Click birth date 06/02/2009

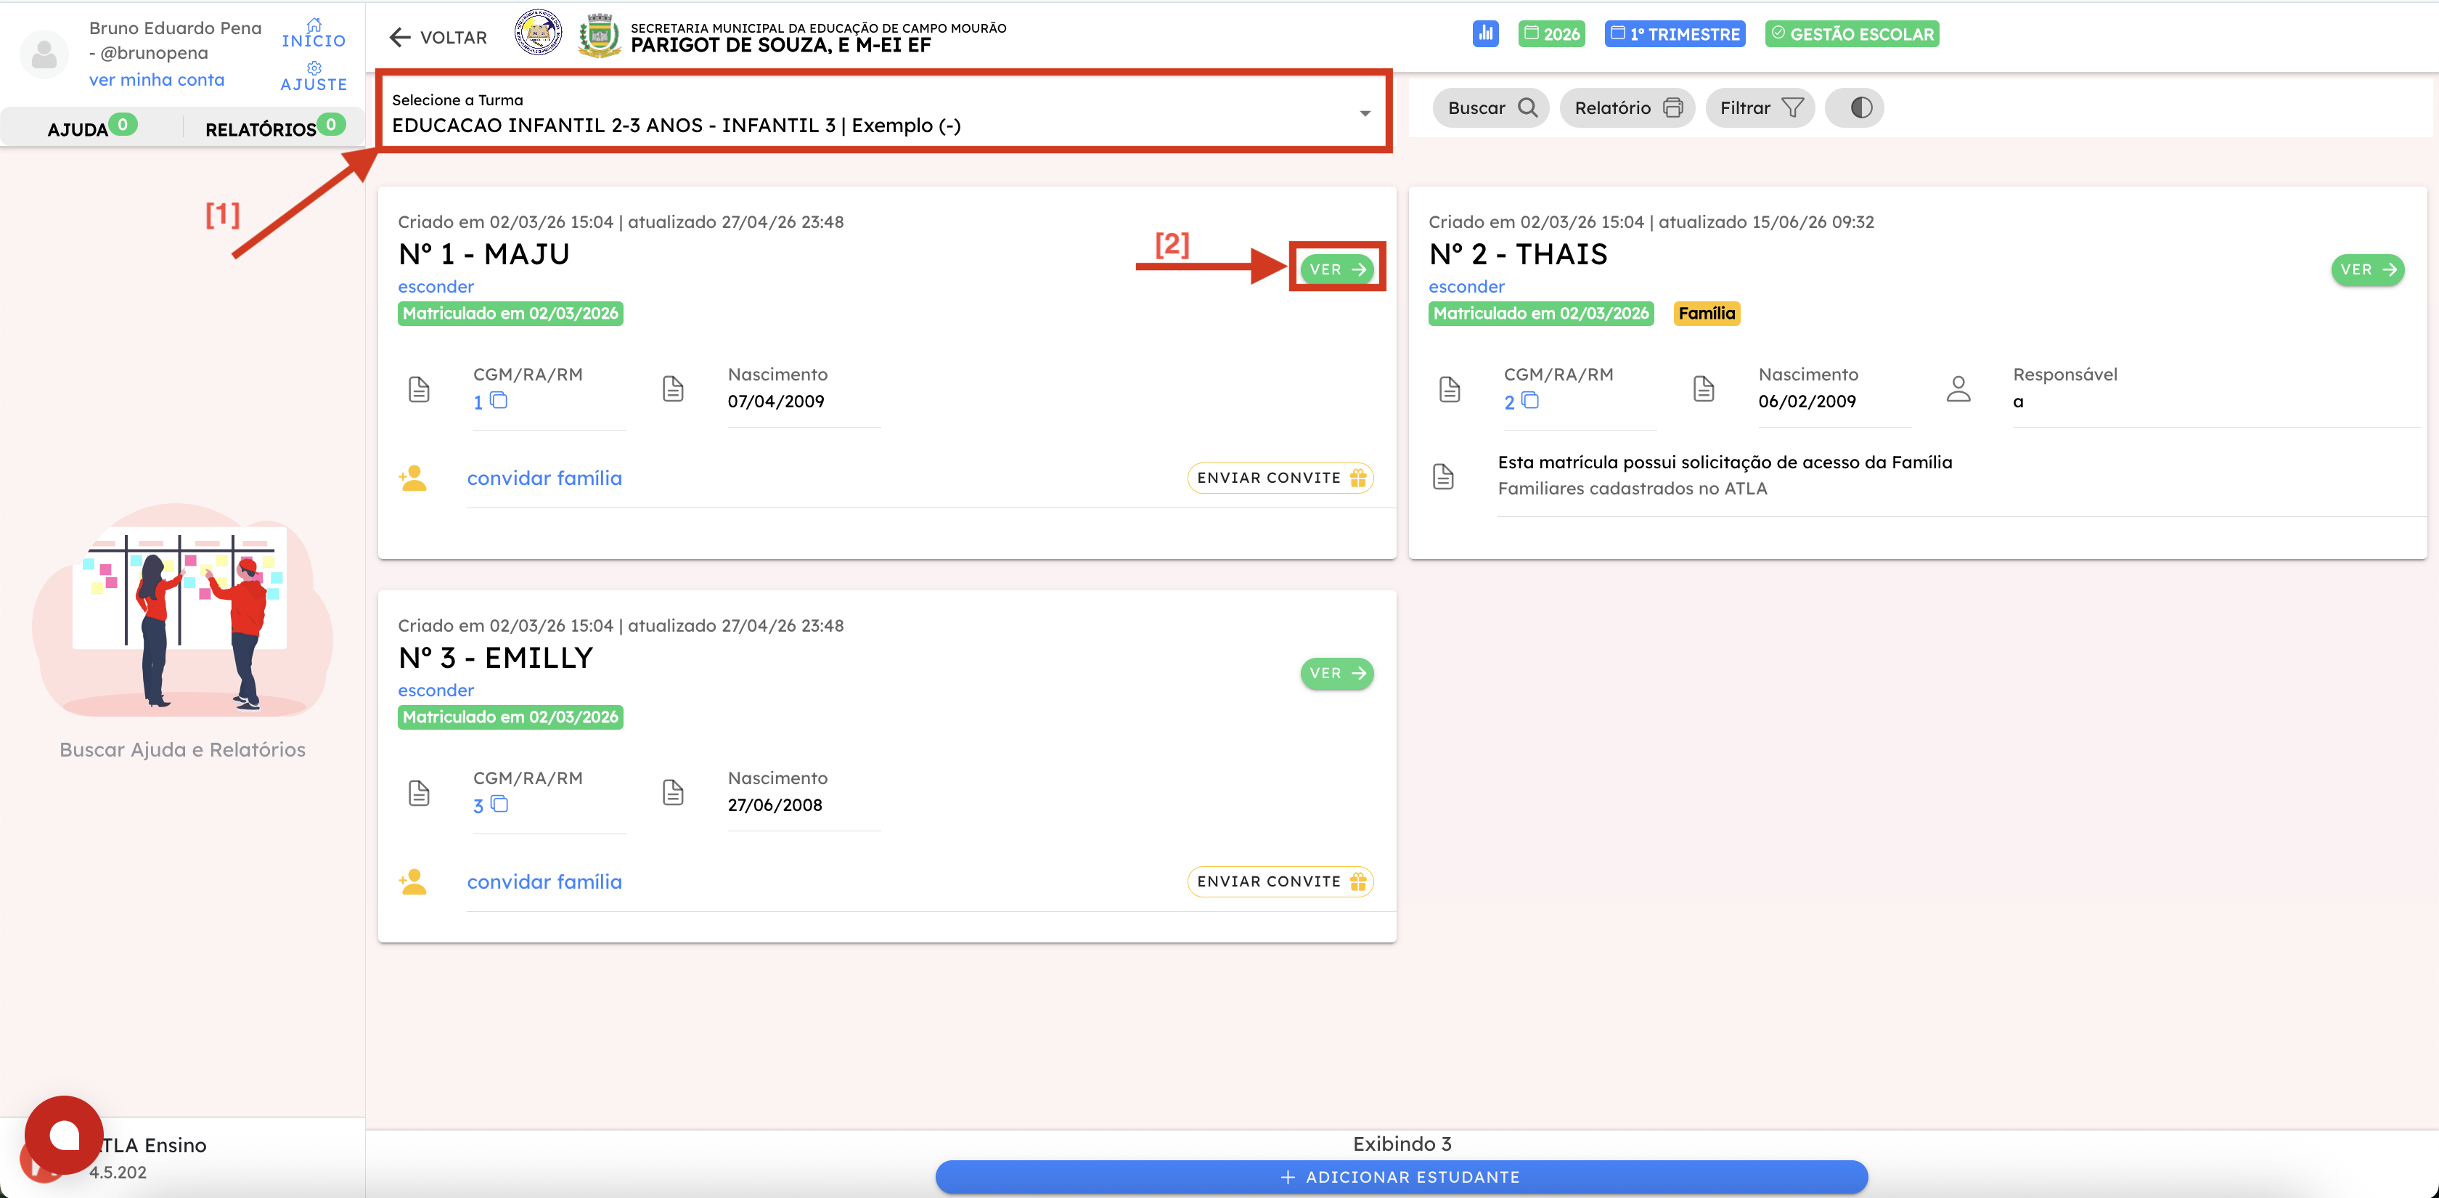pyautogui.click(x=1807, y=401)
